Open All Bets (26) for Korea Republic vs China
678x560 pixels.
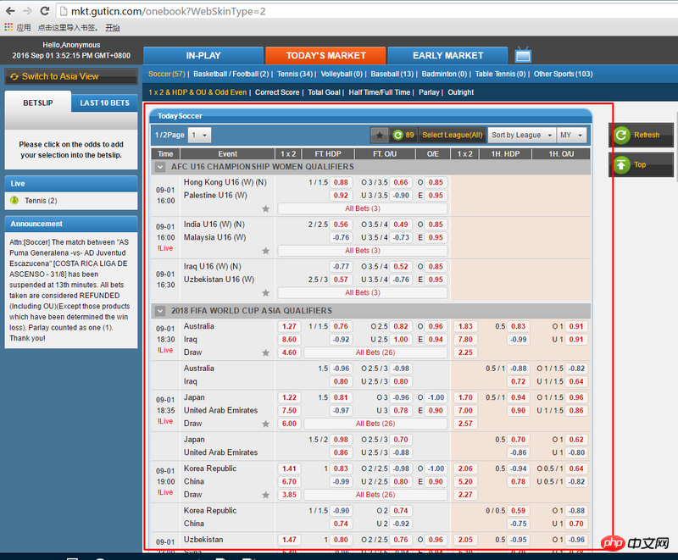(x=375, y=495)
